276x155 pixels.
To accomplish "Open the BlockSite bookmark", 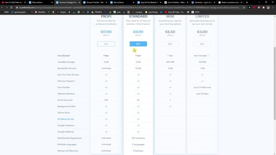I will (x=40, y=12).
